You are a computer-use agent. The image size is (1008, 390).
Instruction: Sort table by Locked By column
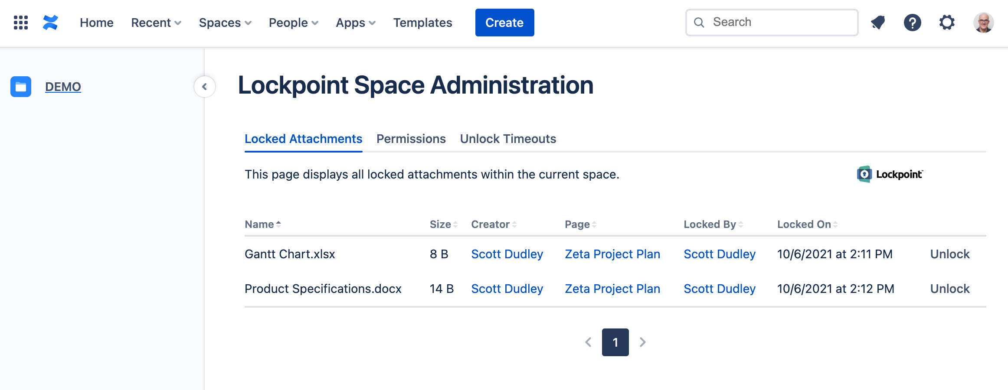pos(713,224)
